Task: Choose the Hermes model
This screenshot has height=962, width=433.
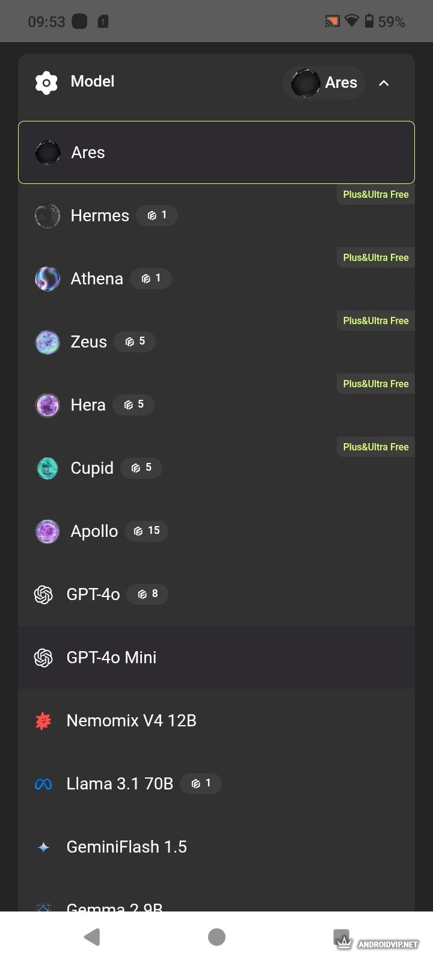Action: [x=100, y=216]
